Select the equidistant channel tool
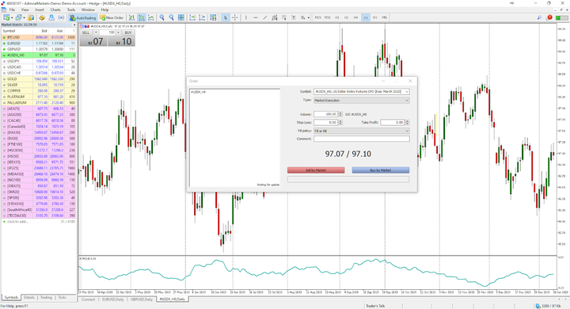The image size is (570, 309). coord(275,17)
